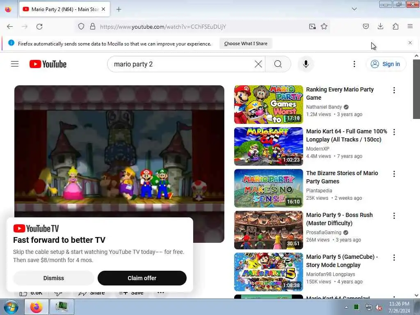Open a new browser tab

[x=119, y=9]
